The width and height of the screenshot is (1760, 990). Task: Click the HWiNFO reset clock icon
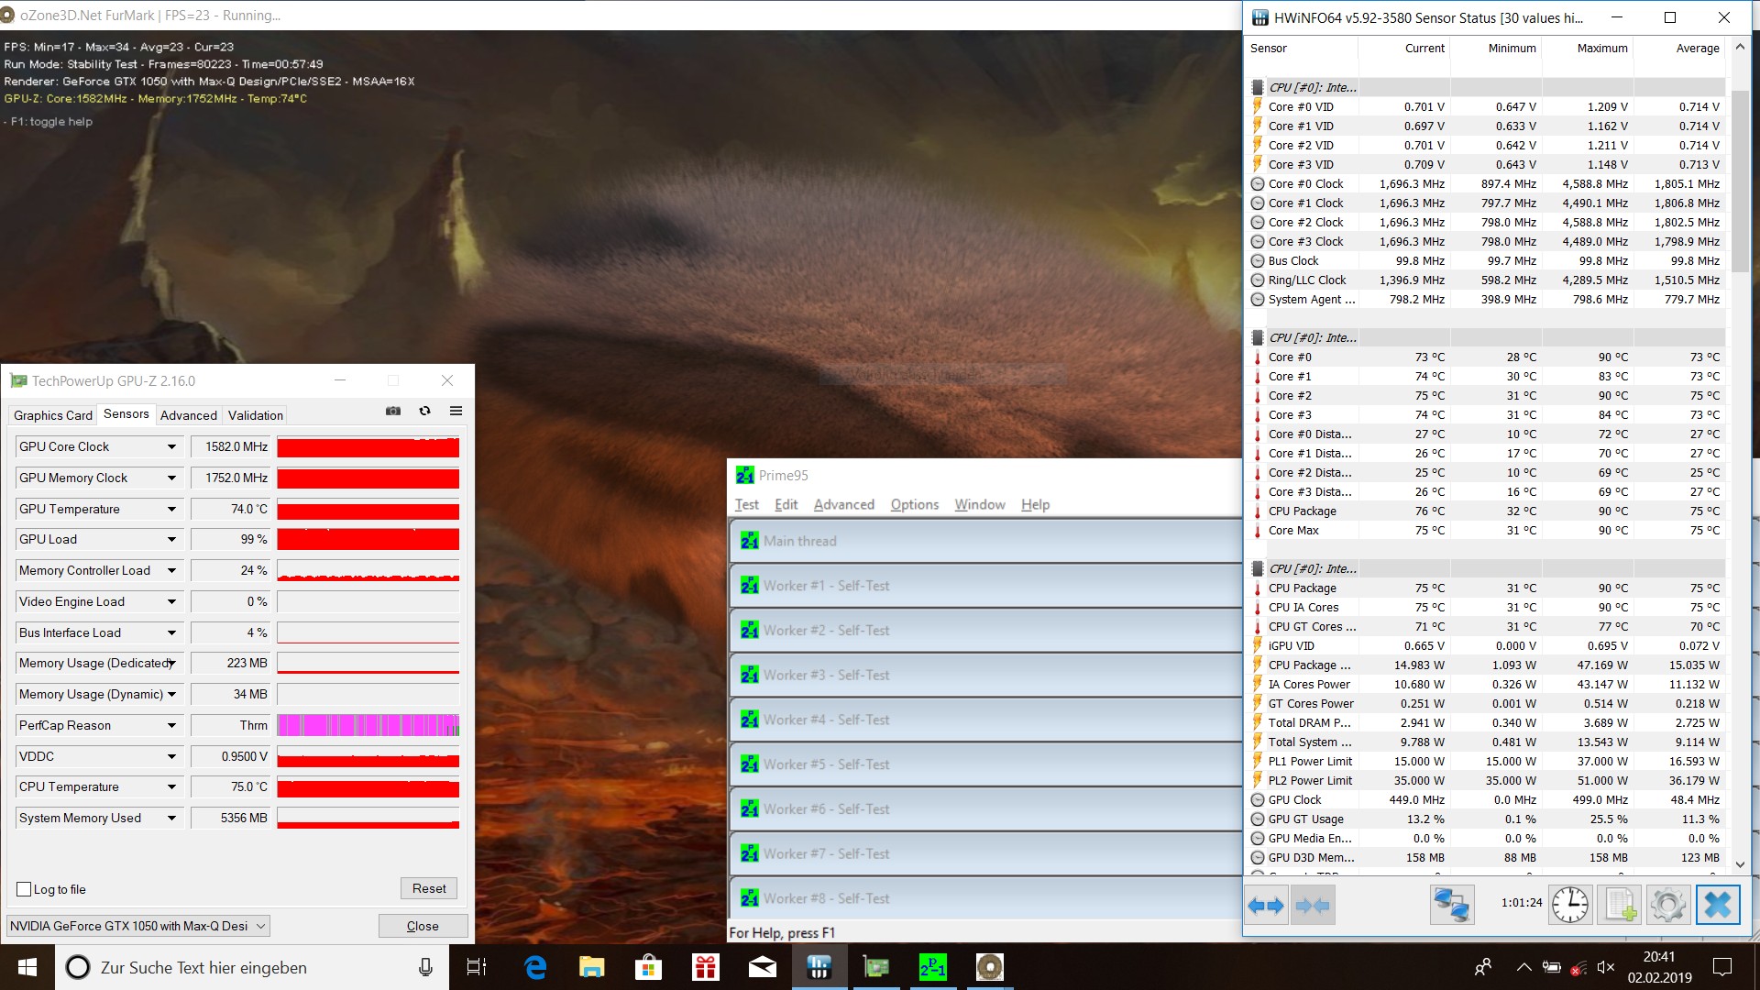pos(1570,906)
